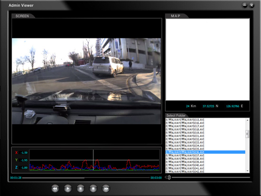The height and width of the screenshot is (196, 261).
Task: Start video with the play button
Action: 68,188
